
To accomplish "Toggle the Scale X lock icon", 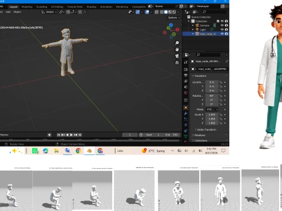I will tap(221, 115).
